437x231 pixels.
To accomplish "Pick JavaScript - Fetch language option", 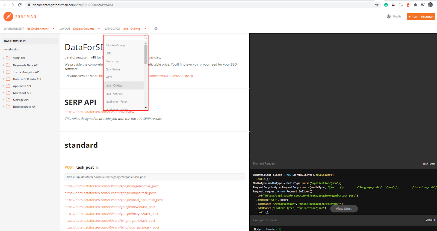I will pos(124,102).
